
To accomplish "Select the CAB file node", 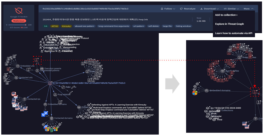I will (x=60, y=102).
